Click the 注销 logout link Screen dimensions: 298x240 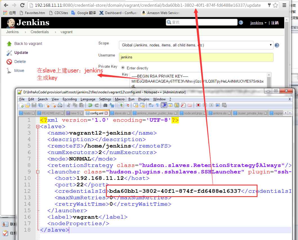pos(275,23)
